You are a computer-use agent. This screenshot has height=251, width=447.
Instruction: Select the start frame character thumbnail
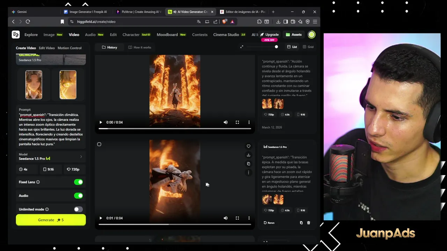34,85
